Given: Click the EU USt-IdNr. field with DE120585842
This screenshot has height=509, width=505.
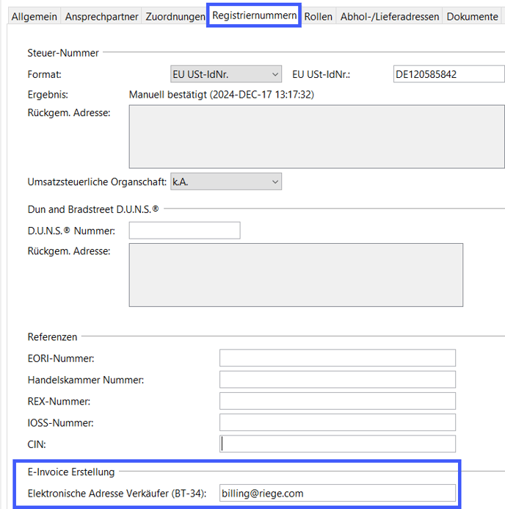Looking at the screenshot, I should click(449, 74).
